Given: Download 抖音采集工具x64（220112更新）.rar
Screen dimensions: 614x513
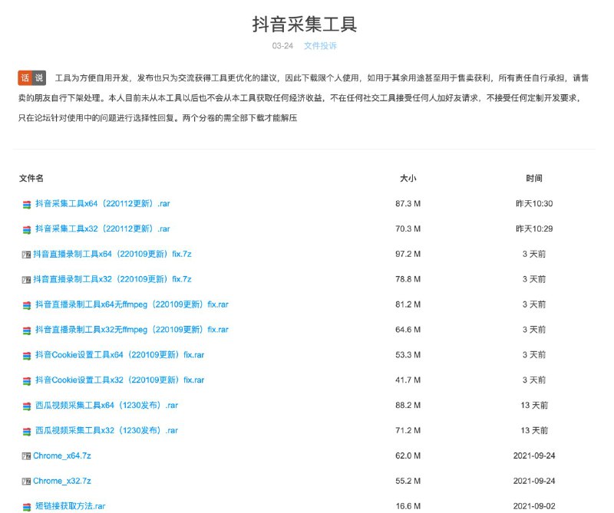Looking at the screenshot, I should click(x=103, y=203).
